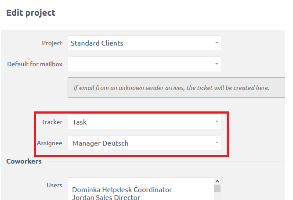Viewport: 293px width, 200px height.
Task: Click the Assignee dropdown arrow icon
Action: click(217, 143)
